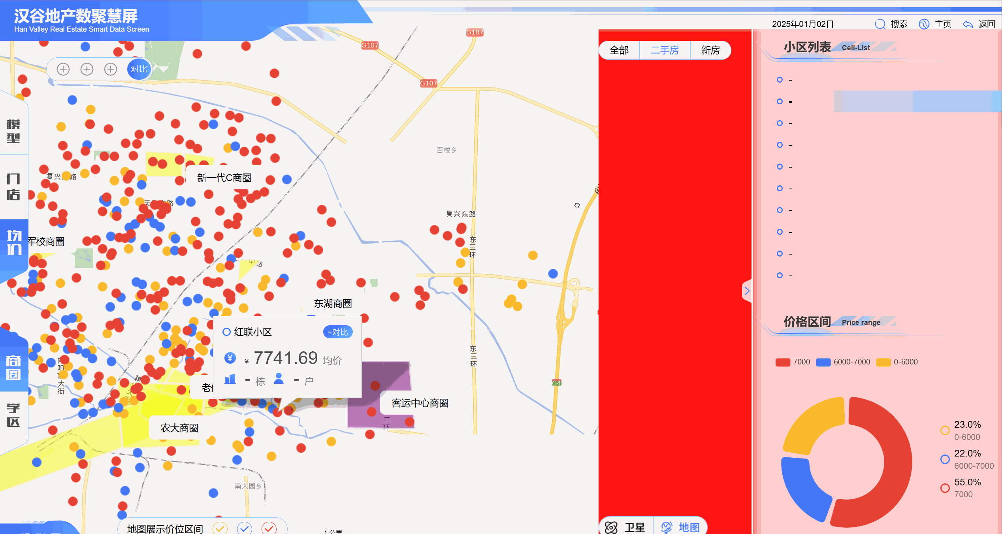Image resolution: width=1002 pixels, height=534 pixels.
Task: Click the 返回 back arrow icon
Action: point(968,25)
